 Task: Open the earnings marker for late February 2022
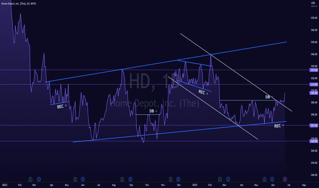(x=30, y=179)
